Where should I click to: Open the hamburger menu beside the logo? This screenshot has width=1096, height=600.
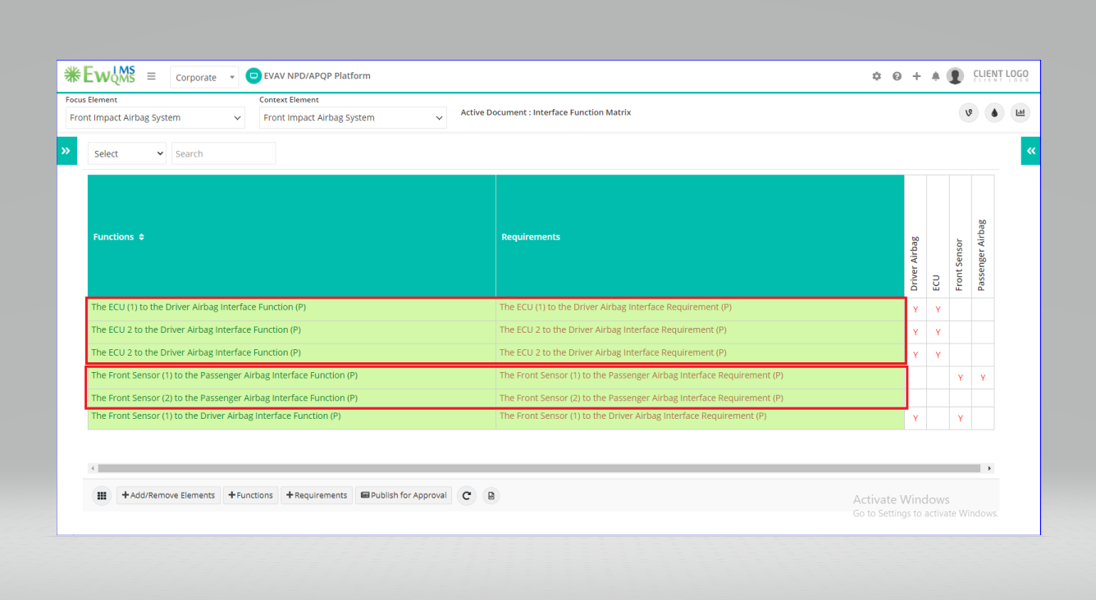pos(151,76)
